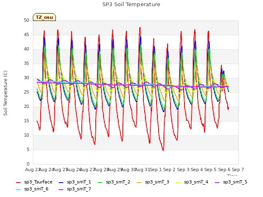This screenshot has width=263, height=197.
Task: Click the Aug 31 x-axis tick label
Action: (x=143, y=170)
